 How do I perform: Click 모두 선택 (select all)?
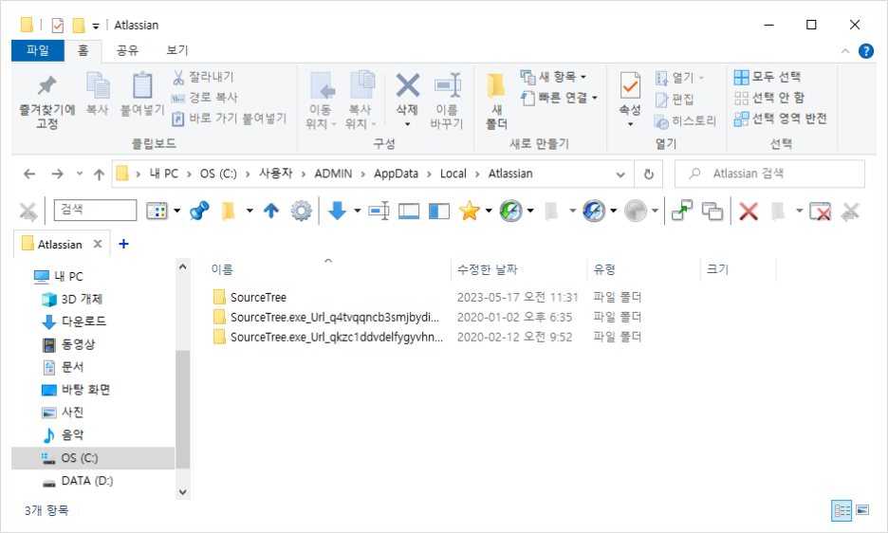click(768, 77)
